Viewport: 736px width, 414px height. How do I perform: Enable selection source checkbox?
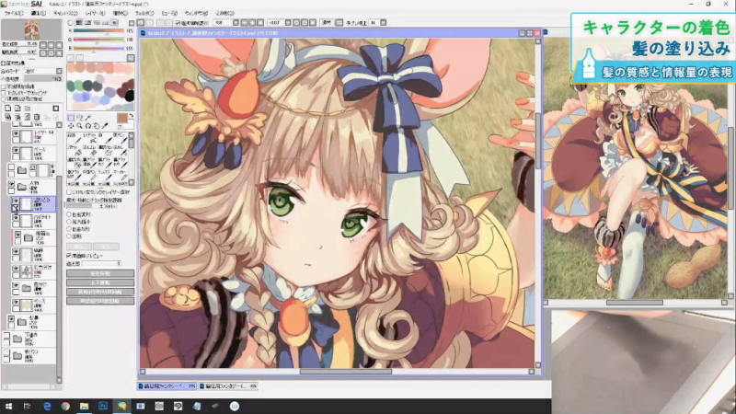pyautogui.click(x=4, y=99)
